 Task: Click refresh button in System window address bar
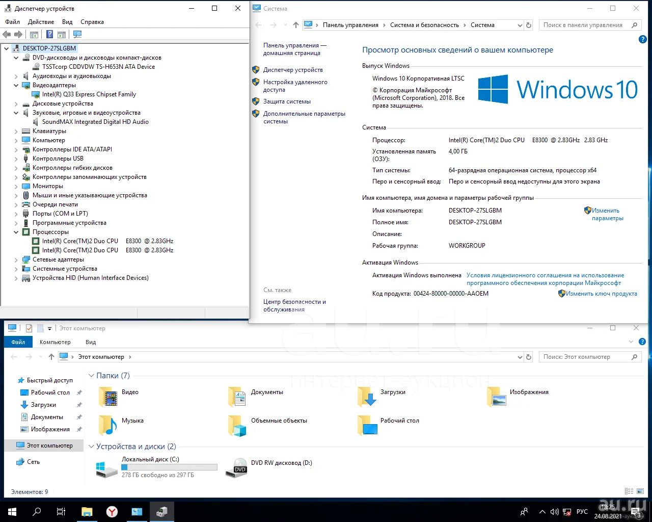pyautogui.click(x=529, y=25)
